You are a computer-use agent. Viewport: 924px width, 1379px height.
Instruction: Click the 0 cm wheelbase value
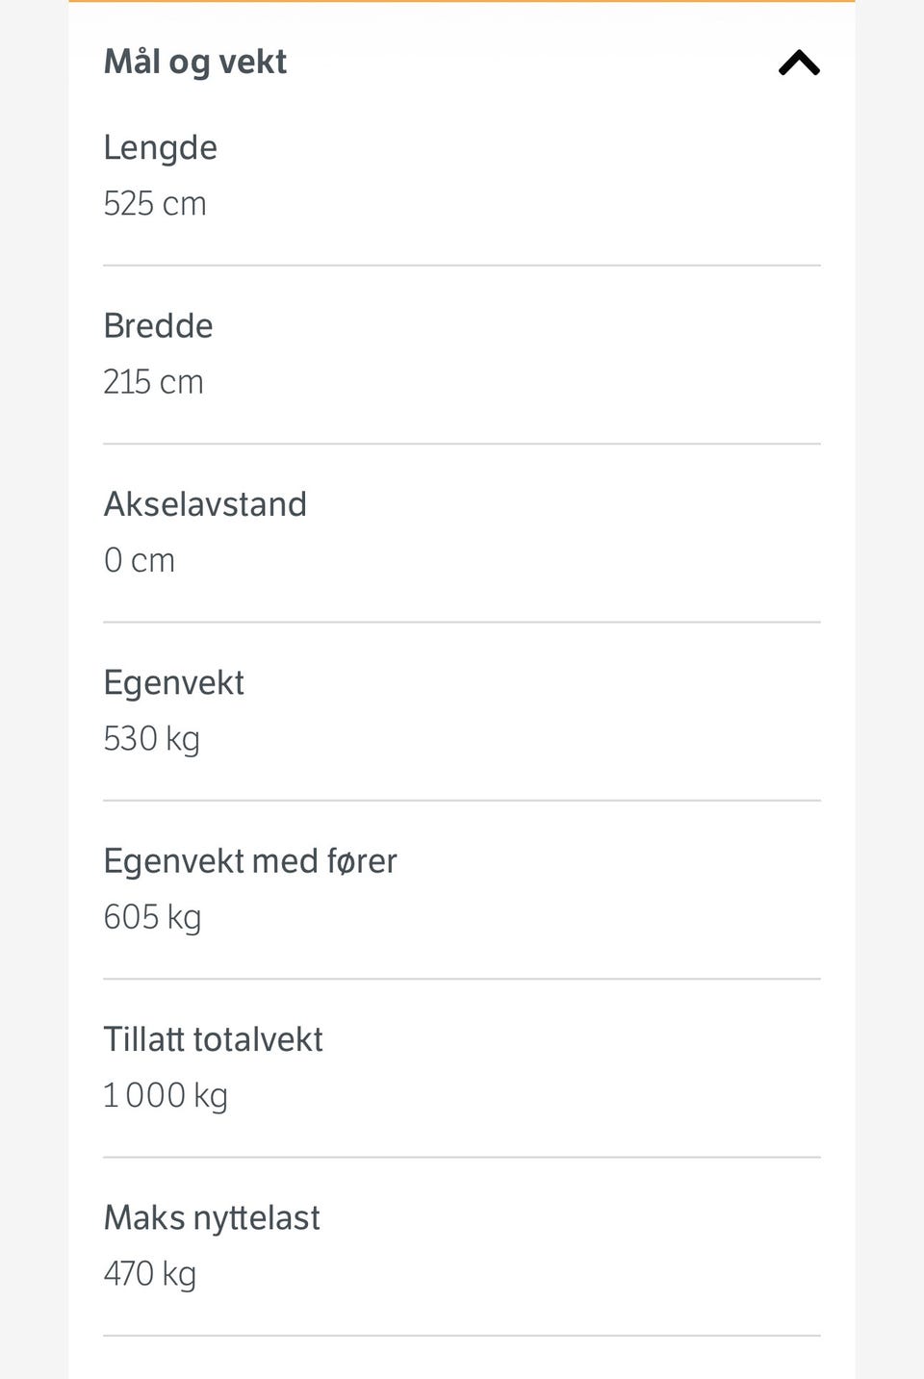point(140,560)
